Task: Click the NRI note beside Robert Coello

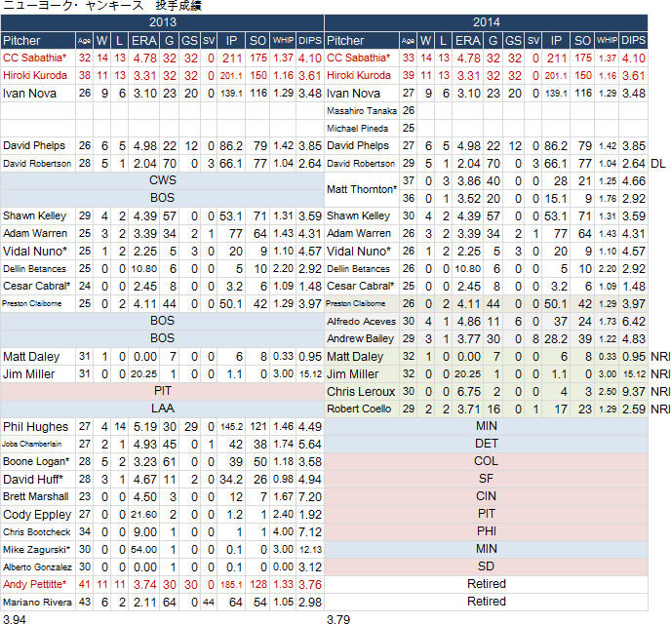Action: (660, 409)
